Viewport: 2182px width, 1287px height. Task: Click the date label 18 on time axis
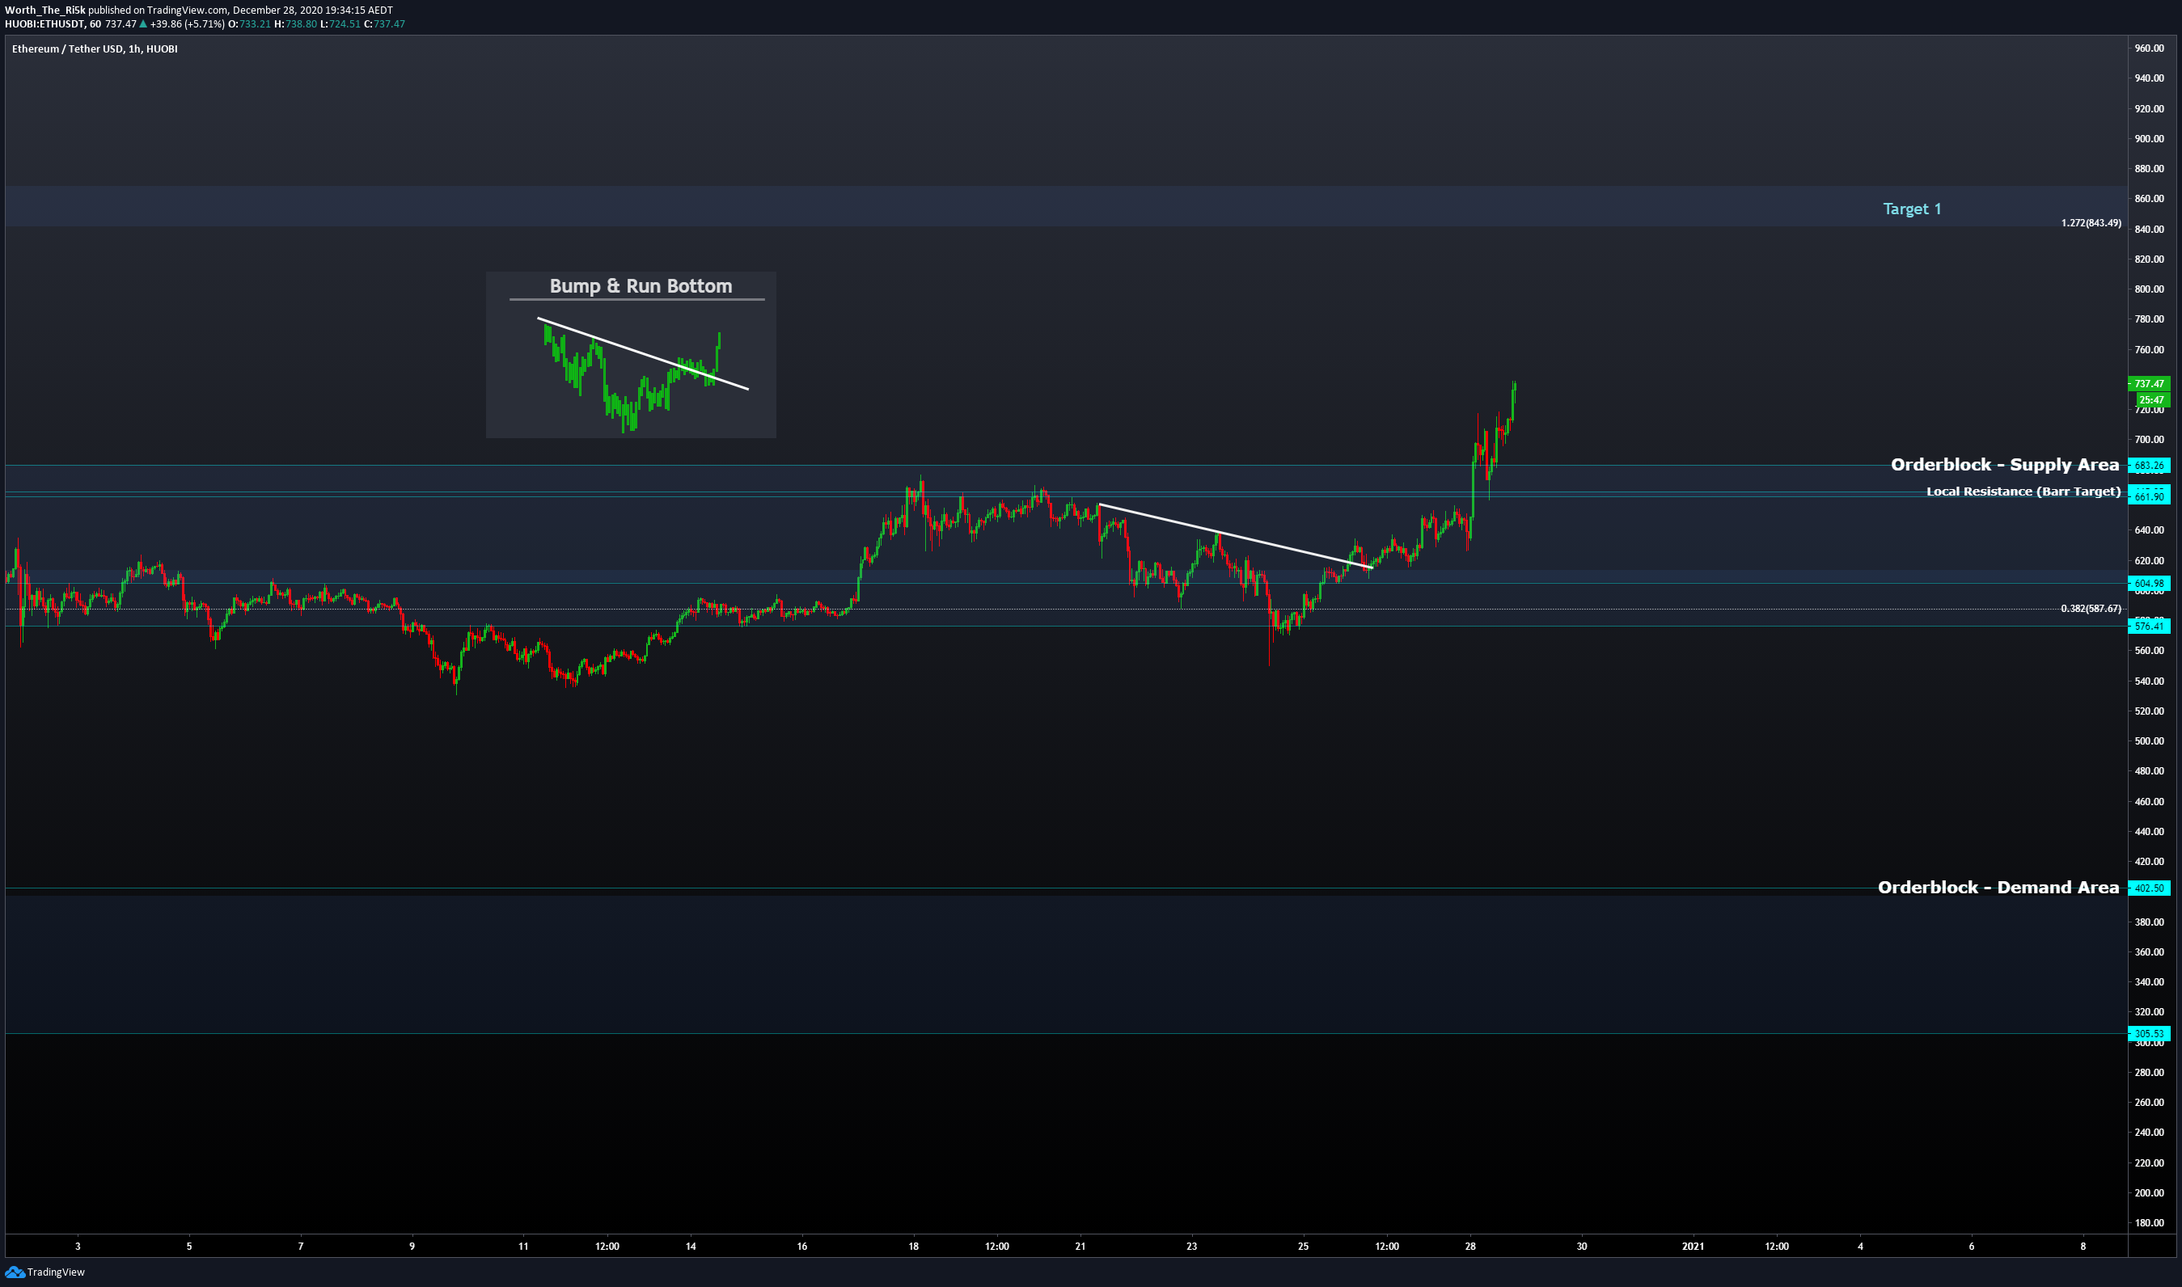913,1247
